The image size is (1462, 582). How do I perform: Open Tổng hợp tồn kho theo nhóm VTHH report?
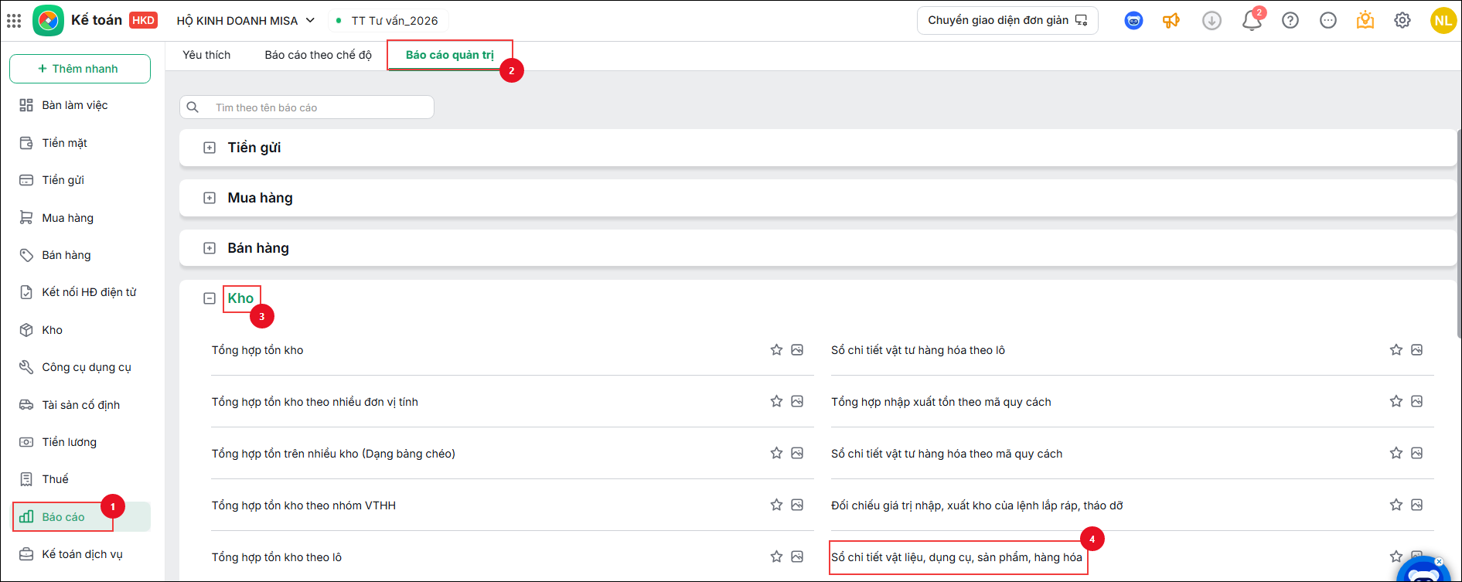(304, 505)
